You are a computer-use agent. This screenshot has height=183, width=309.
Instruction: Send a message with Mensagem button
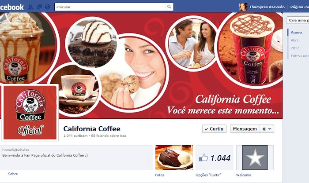click(x=245, y=129)
